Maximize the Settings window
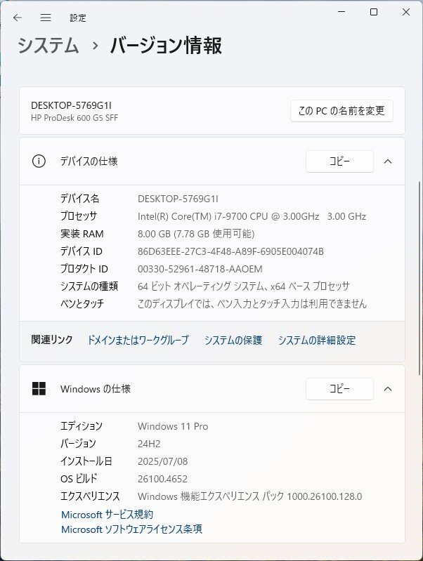This screenshot has height=561, width=423. click(x=374, y=12)
